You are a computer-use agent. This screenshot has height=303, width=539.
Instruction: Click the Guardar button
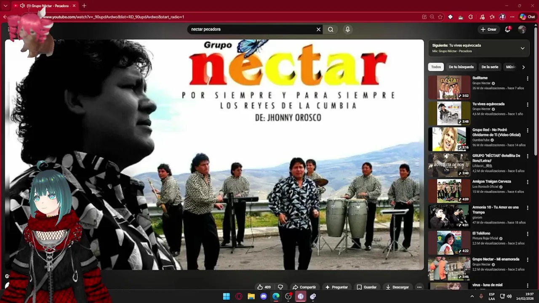366,287
